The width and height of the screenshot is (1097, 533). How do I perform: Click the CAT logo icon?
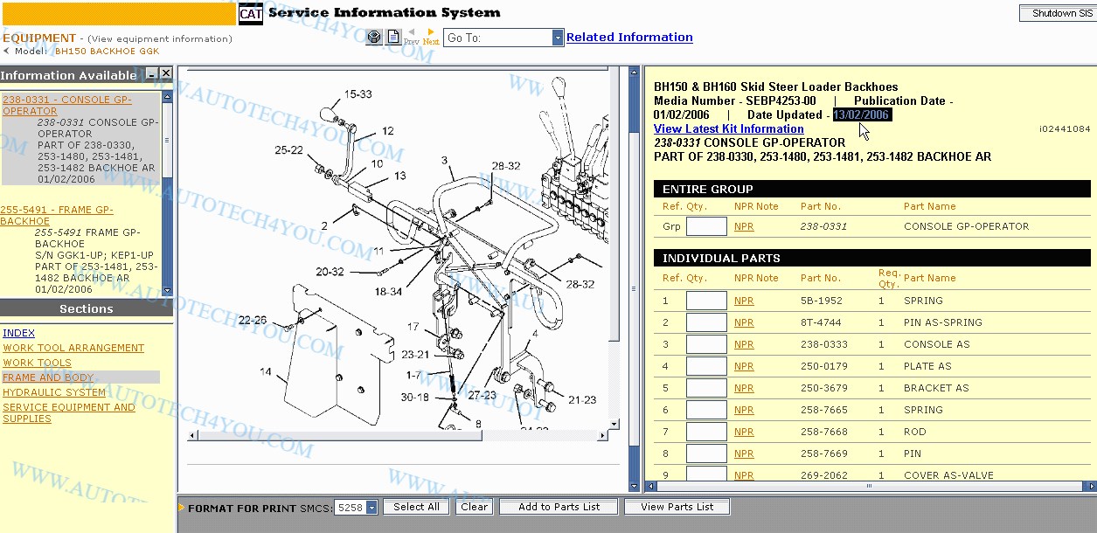pos(250,14)
